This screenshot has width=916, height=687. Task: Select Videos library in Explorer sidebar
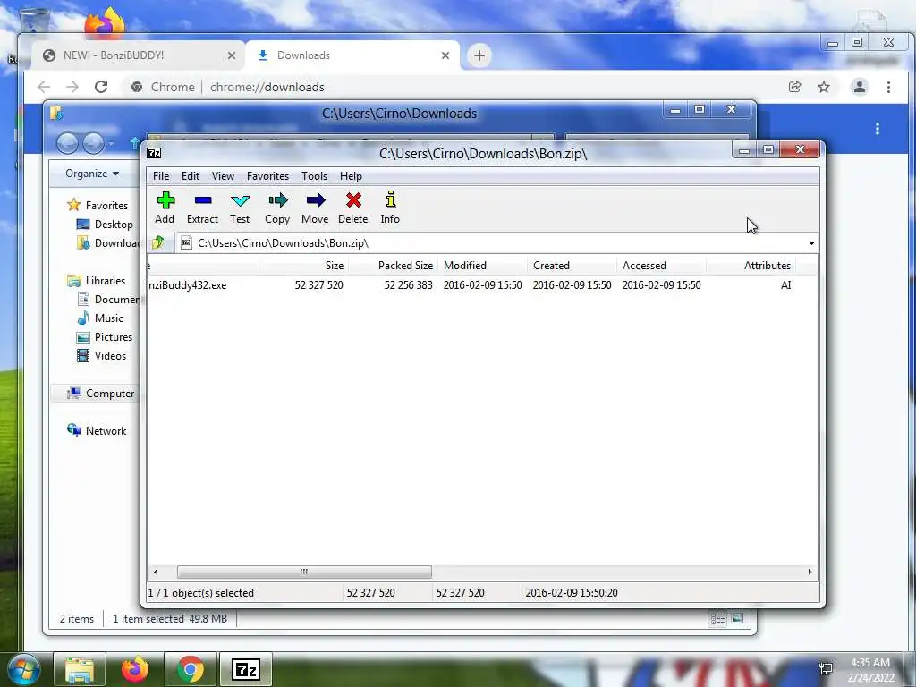(102, 356)
